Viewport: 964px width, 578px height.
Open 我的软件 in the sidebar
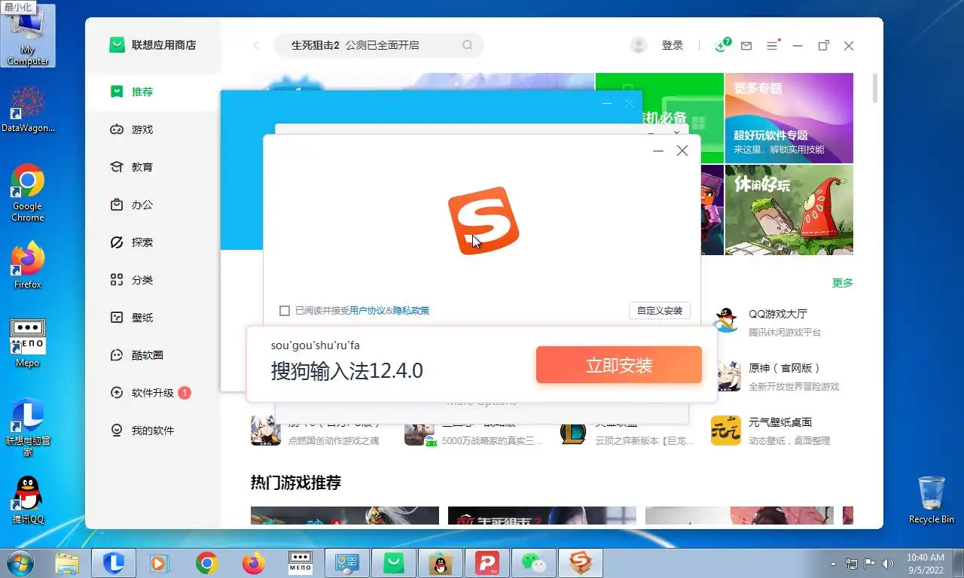[153, 430]
